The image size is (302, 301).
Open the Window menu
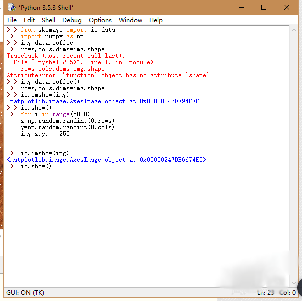[x=130, y=20]
